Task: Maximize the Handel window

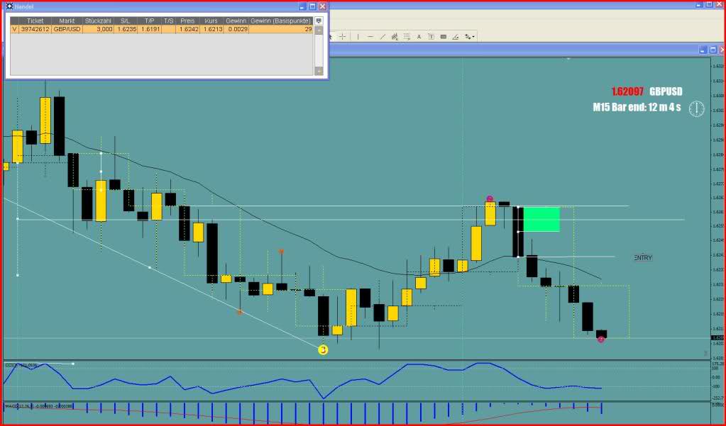Action: click(312, 6)
